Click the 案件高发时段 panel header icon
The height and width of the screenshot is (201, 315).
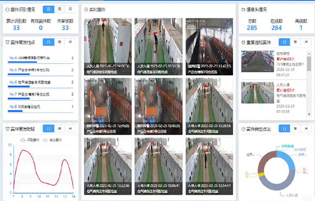click(x=7, y=129)
